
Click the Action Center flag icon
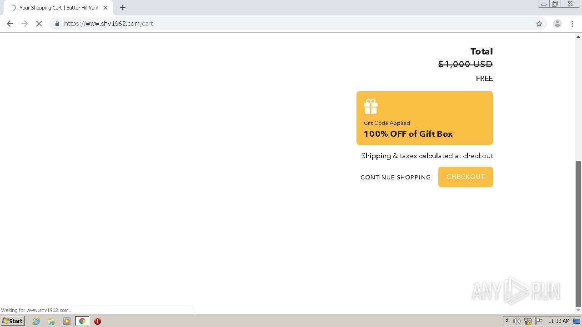(x=539, y=321)
